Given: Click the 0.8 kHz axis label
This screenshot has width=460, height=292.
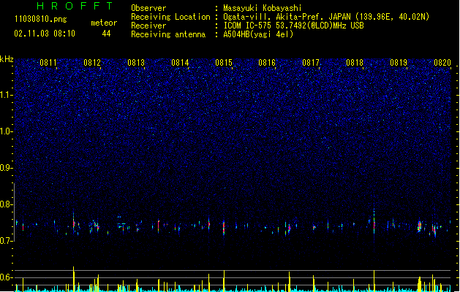Looking at the screenshot, I should (7, 204).
